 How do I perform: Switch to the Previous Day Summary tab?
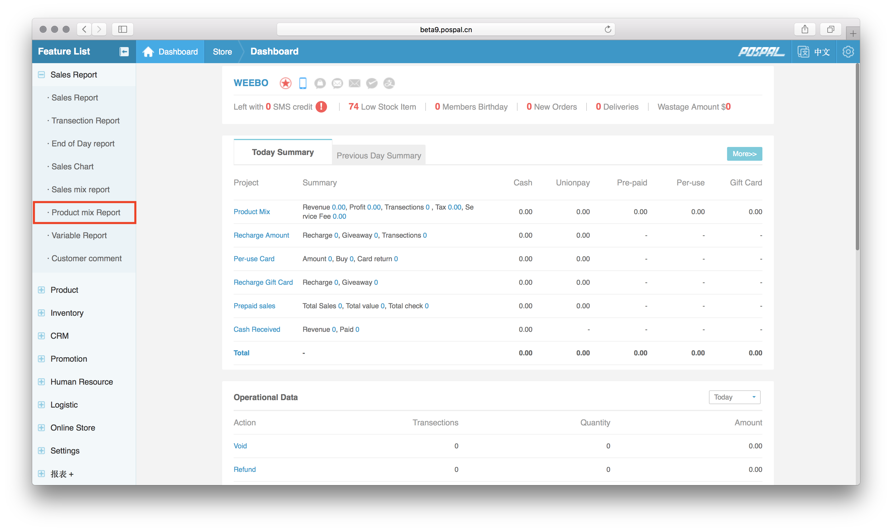coord(379,155)
